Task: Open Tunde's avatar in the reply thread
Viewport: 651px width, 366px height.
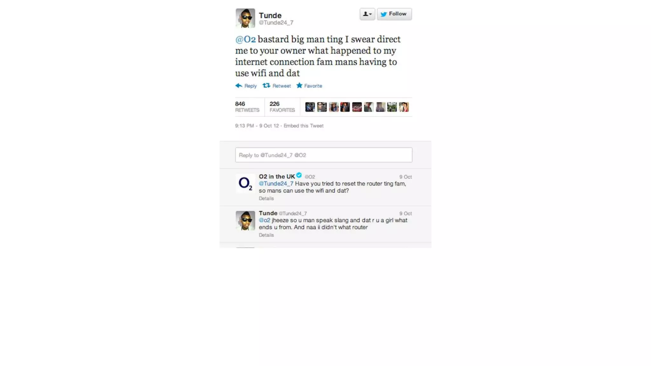Action: 245,220
